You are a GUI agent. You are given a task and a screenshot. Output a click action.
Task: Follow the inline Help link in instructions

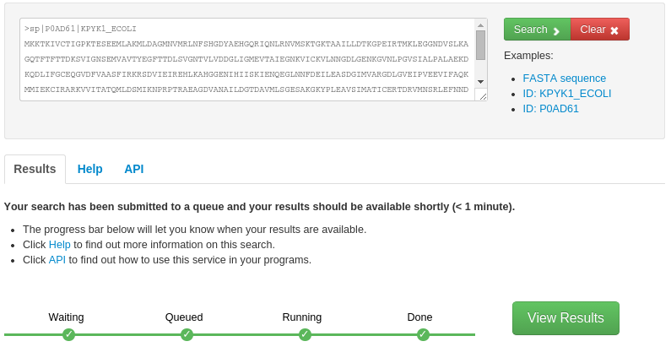pos(59,245)
